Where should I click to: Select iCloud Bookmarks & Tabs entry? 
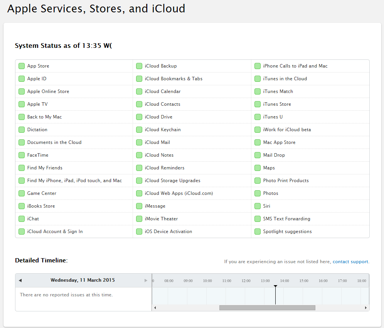[x=192, y=79]
